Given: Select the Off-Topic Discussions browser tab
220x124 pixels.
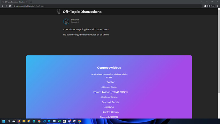Looking at the screenshot, I should point(15,2).
